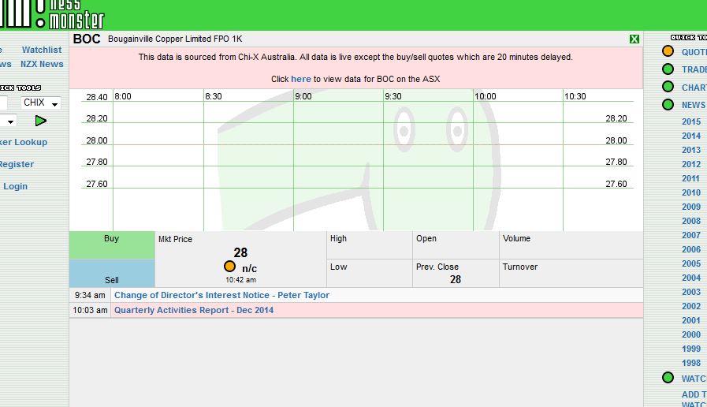This screenshot has width=707, height=407.
Task: Select news year 2000
Action: click(x=691, y=334)
